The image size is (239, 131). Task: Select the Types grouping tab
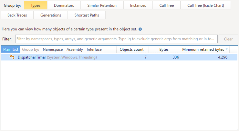(35, 5)
